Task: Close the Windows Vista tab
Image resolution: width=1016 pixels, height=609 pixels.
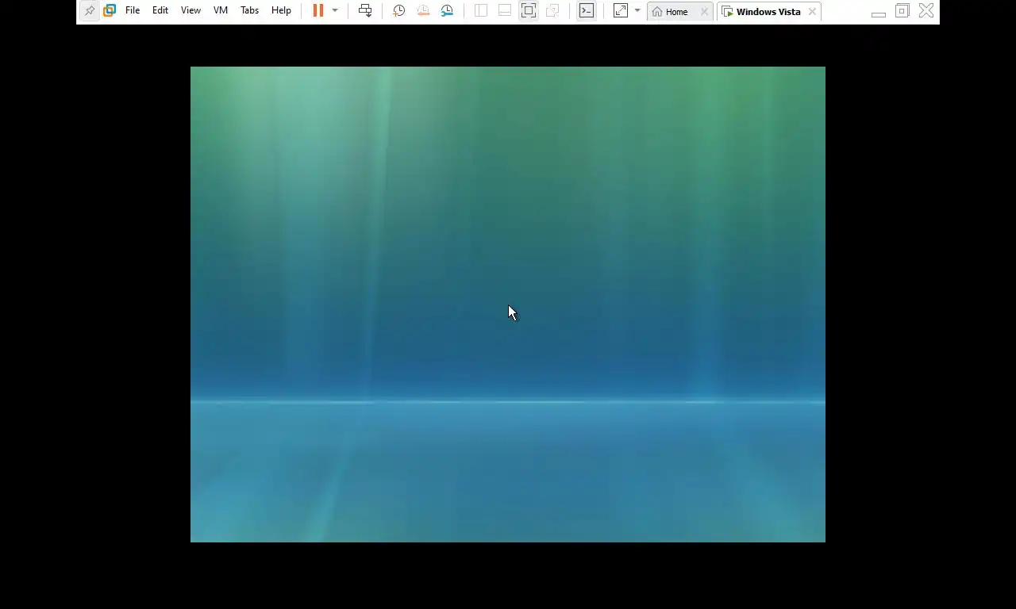Action: click(812, 12)
